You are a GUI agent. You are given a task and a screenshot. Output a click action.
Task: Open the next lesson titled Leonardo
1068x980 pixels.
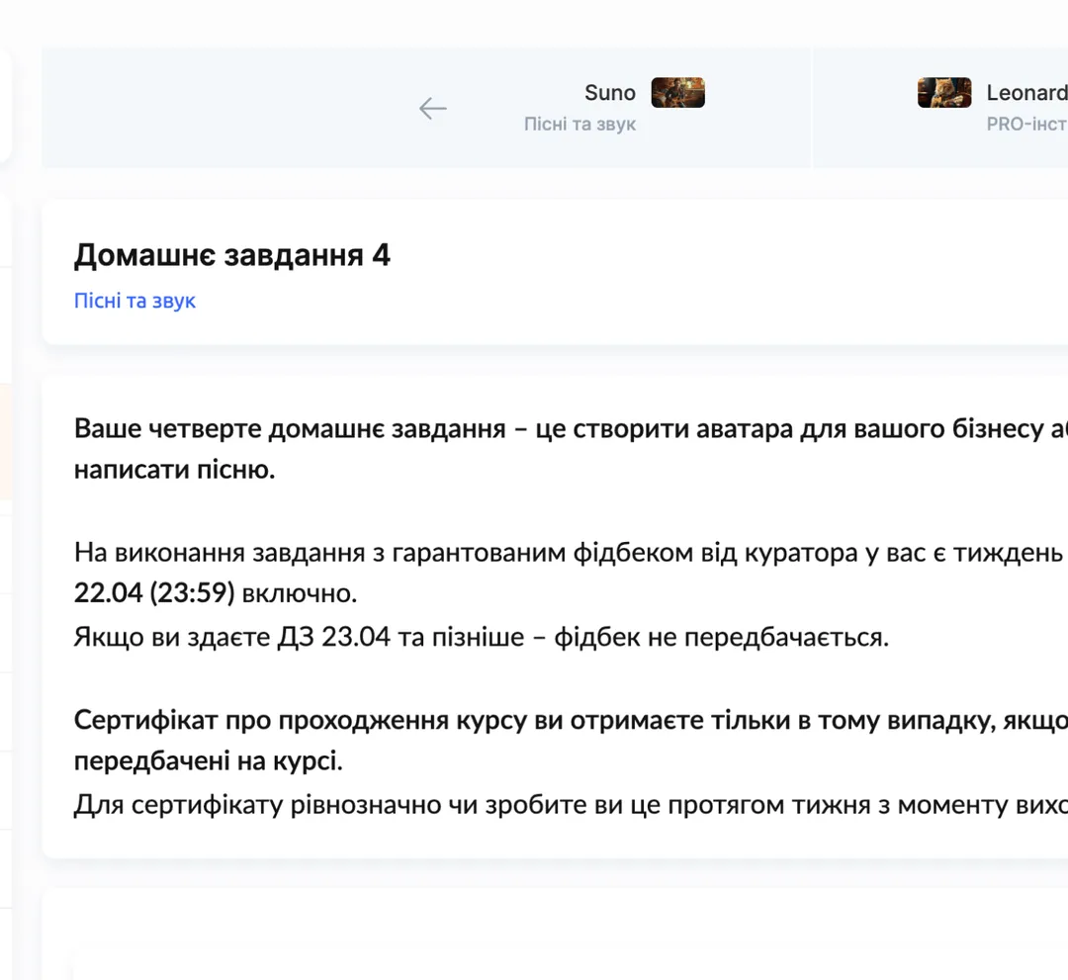1027,93
